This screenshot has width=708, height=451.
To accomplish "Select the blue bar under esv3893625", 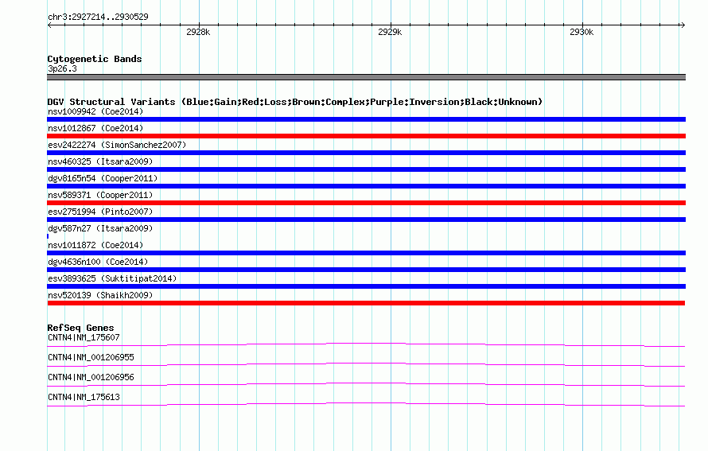I will point(366,286).
